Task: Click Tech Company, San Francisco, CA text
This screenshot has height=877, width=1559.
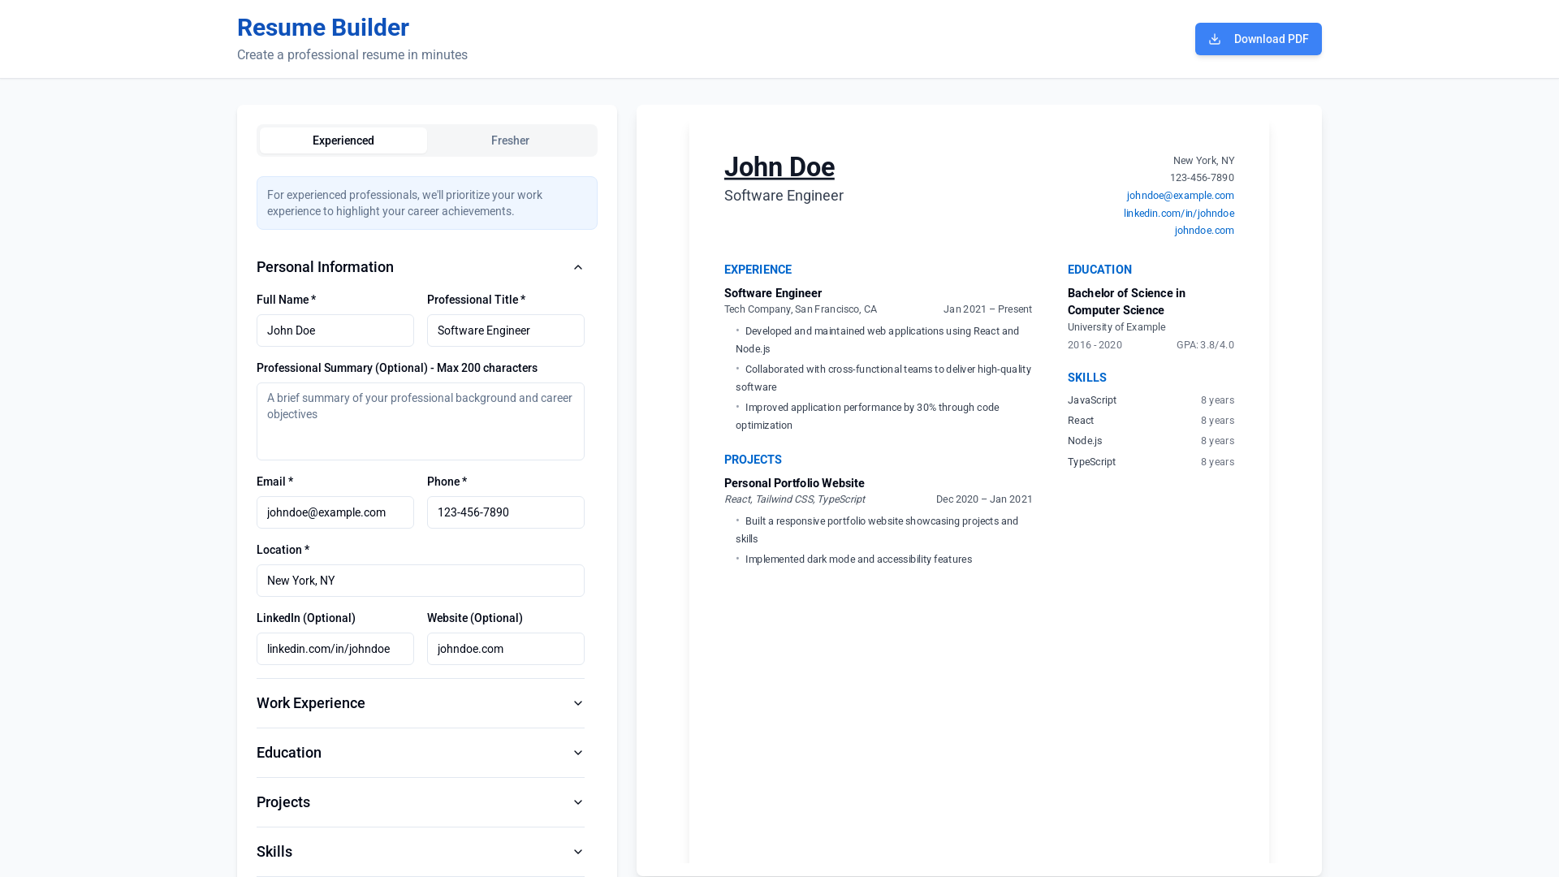Action: tap(801, 309)
